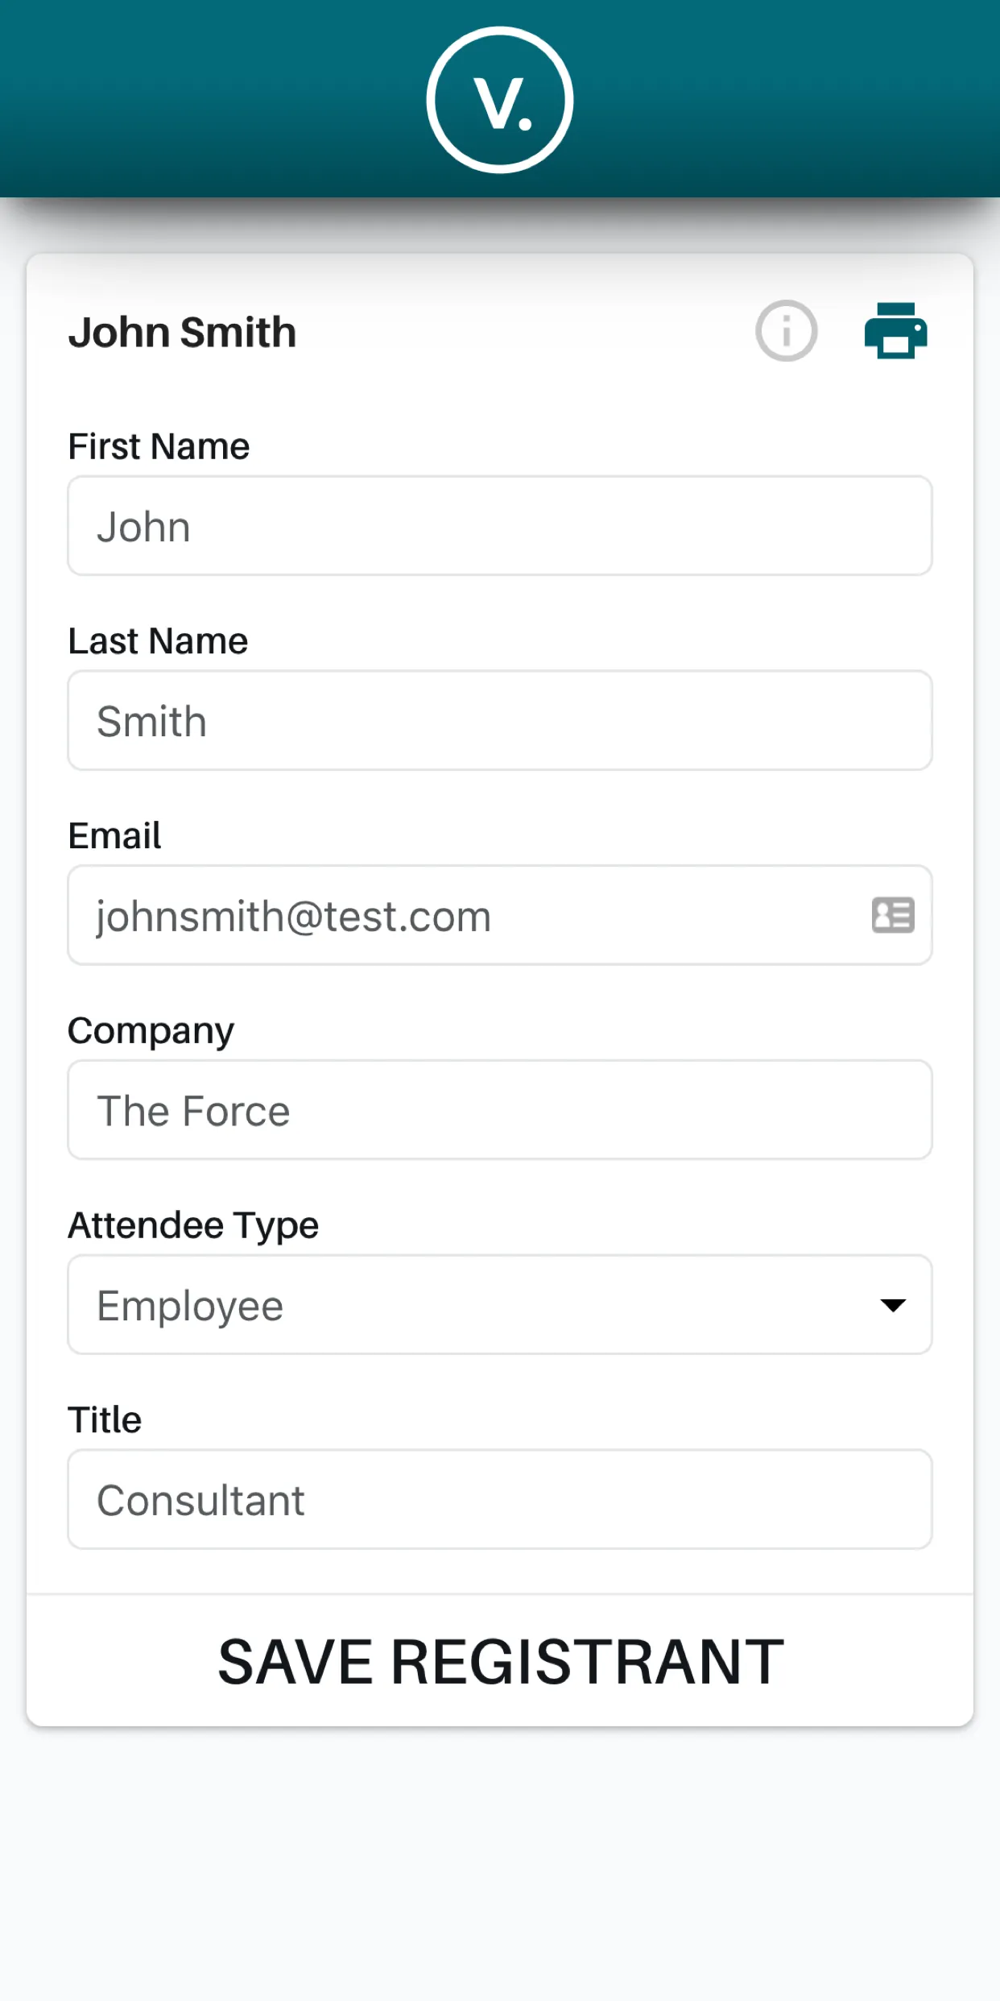
Task: Click the First Name label
Action: coord(159,446)
